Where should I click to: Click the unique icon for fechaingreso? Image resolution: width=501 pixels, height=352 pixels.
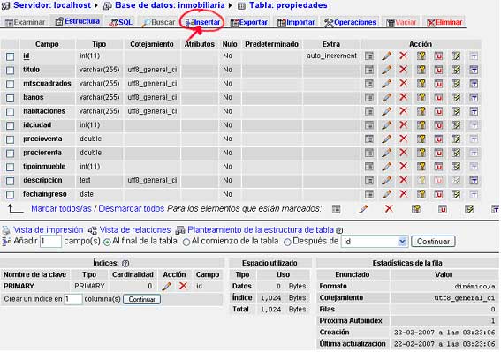point(438,194)
